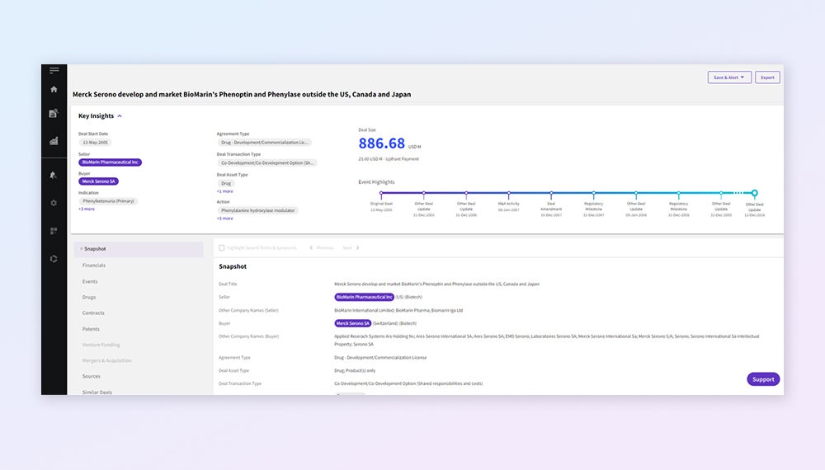The image size is (825, 470).
Task: Click the M&A Activity timeline marker
Action: (x=509, y=193)
